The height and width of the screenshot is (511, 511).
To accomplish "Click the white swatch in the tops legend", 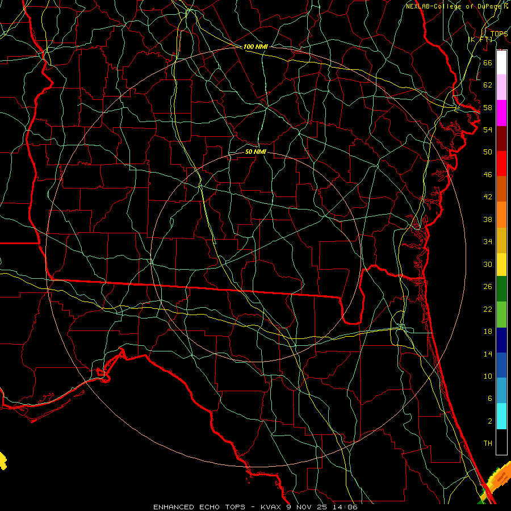I will tap(501, 62).
